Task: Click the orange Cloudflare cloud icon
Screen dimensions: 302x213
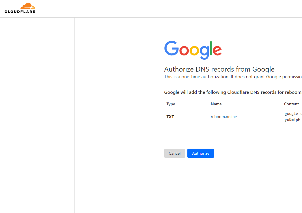Action: pyautogui.click(x=28, y=6)
